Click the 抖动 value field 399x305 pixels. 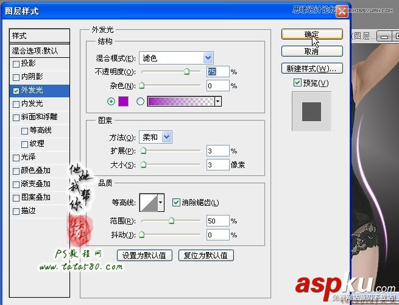[218, 235]
